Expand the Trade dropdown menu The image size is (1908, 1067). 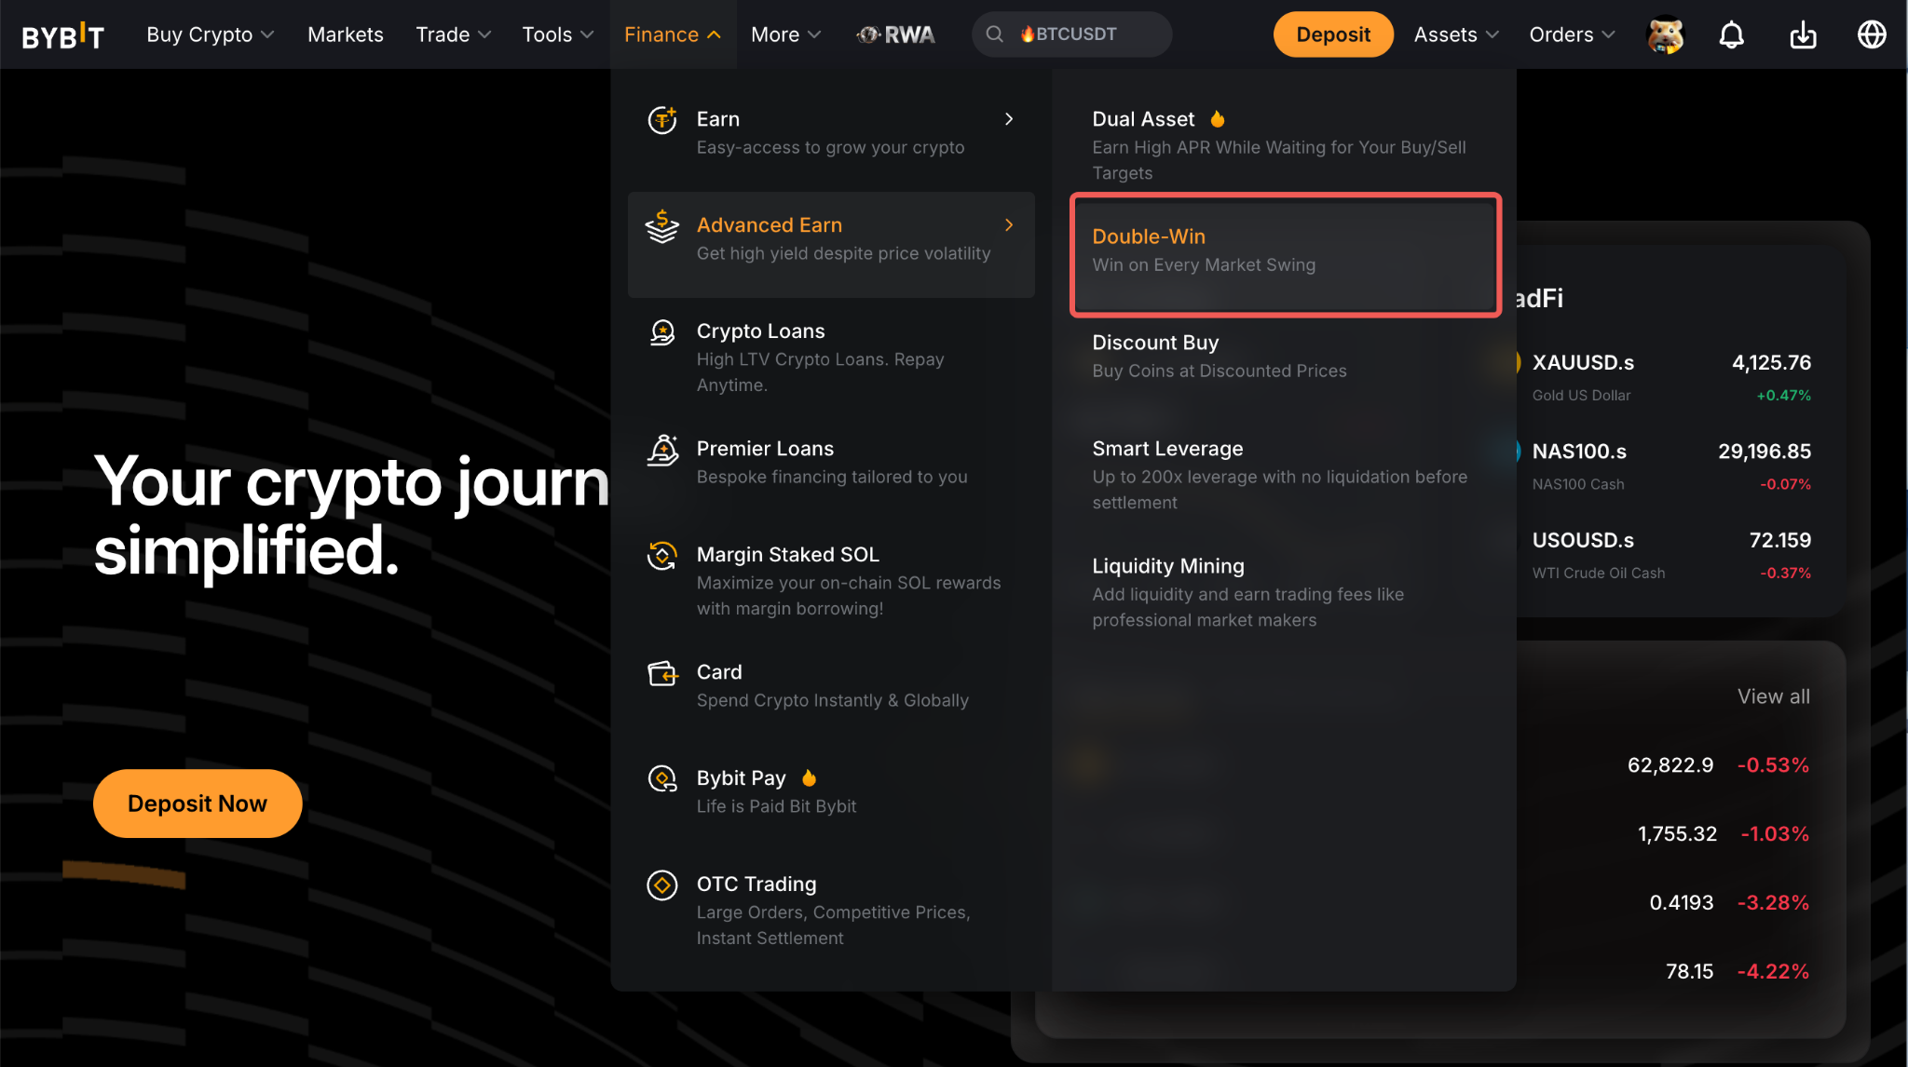point(453,34)
